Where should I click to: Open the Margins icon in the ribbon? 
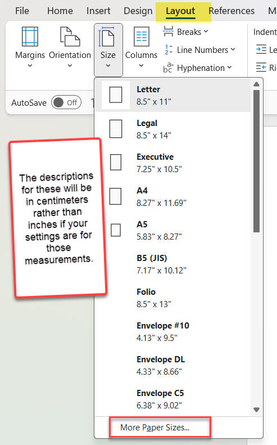click(x=30, y=37)
